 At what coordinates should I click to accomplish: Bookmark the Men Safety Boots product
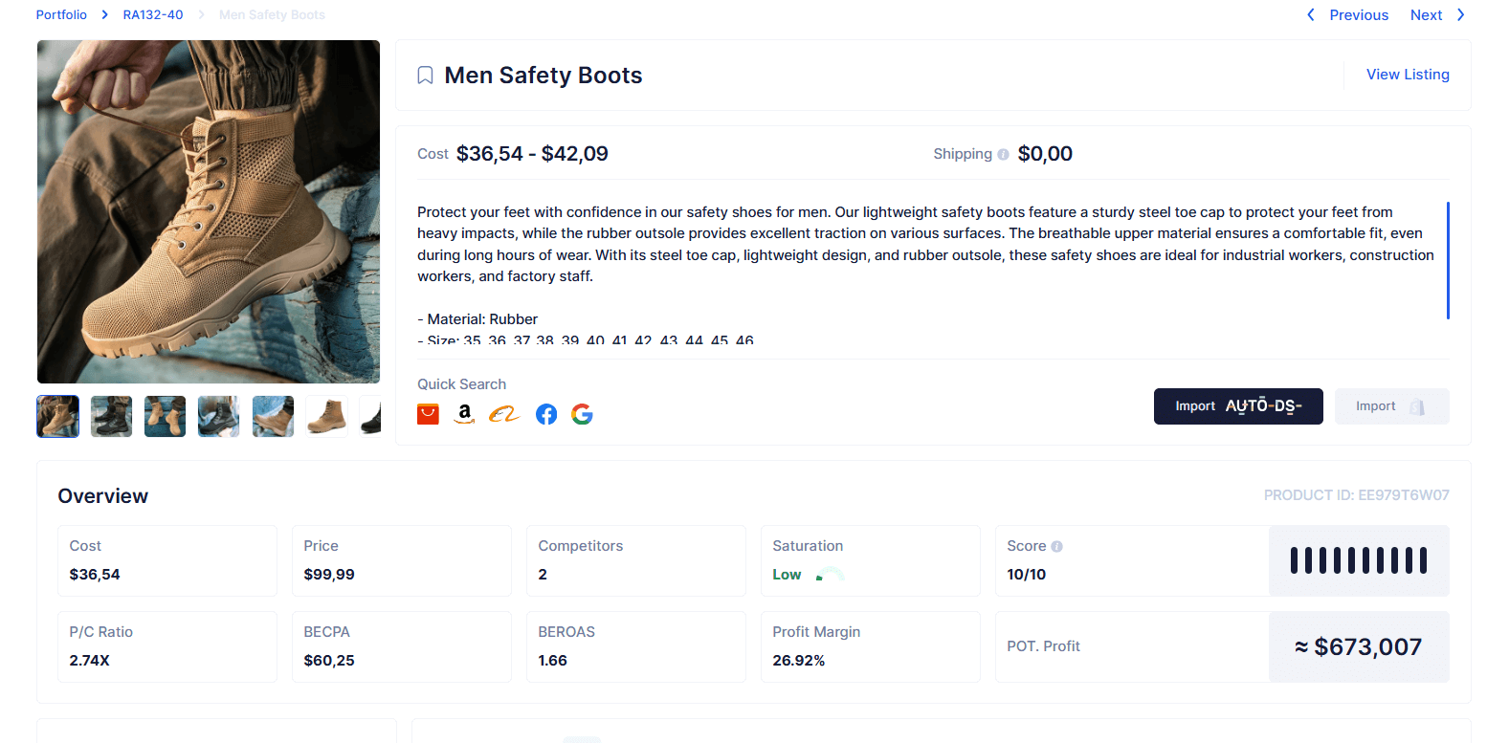pos(426,76)
